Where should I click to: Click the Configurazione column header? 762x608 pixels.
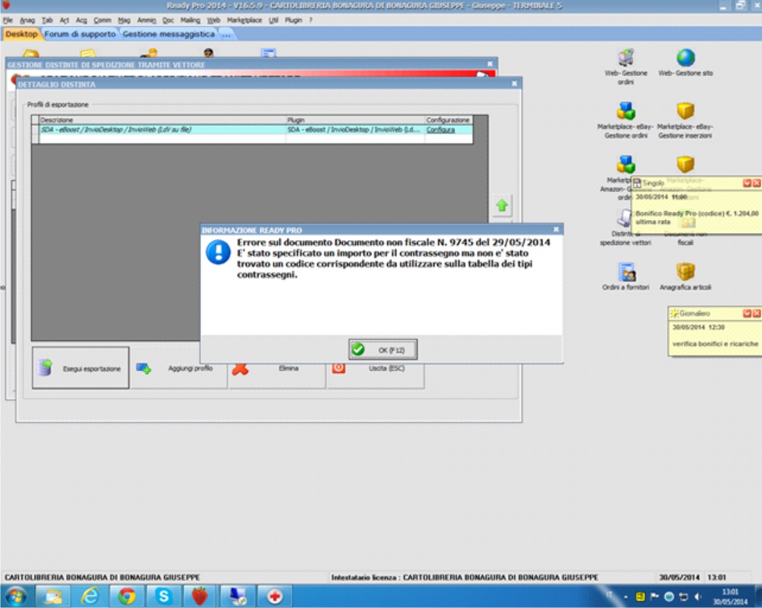(448, 120)
